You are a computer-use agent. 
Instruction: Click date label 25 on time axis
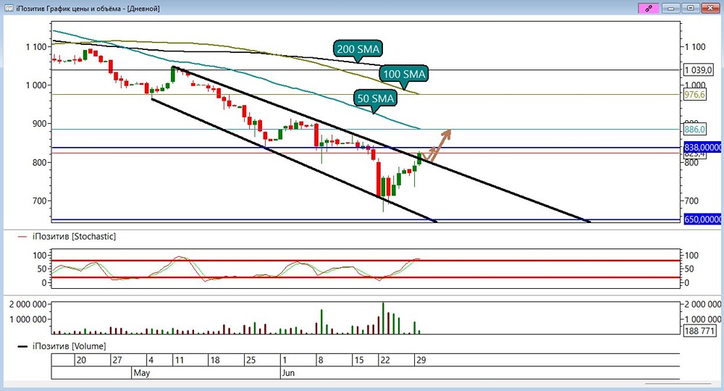(x=251, y=360)
